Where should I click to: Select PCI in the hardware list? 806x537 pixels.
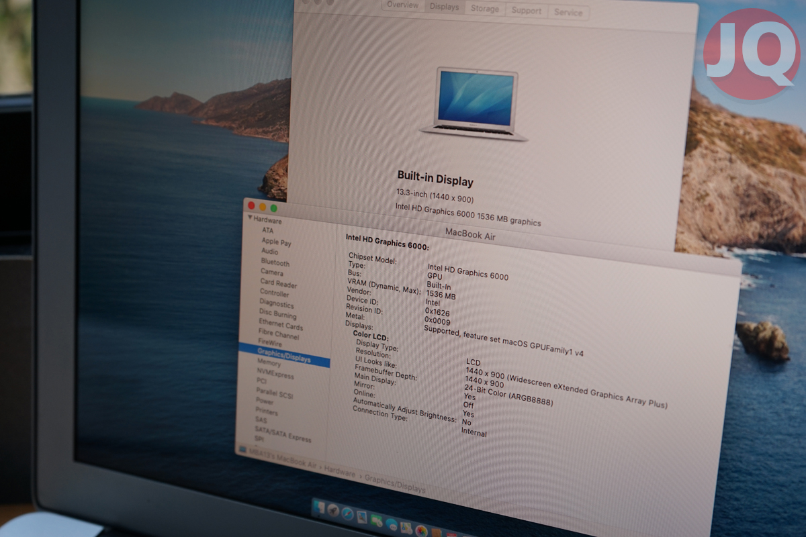262,381
